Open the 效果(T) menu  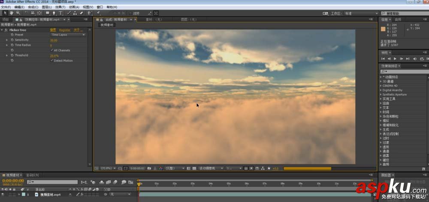click(x=60, y=7)
